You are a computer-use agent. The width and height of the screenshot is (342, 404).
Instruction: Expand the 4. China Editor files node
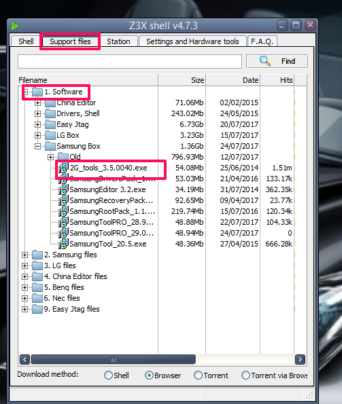pyautogui.click(x=24, y=277)
